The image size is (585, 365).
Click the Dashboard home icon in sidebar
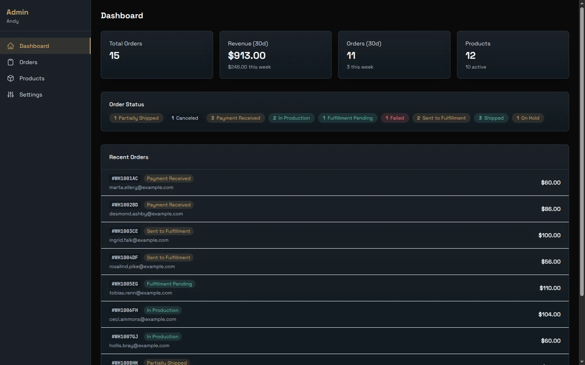pos(11,46)
